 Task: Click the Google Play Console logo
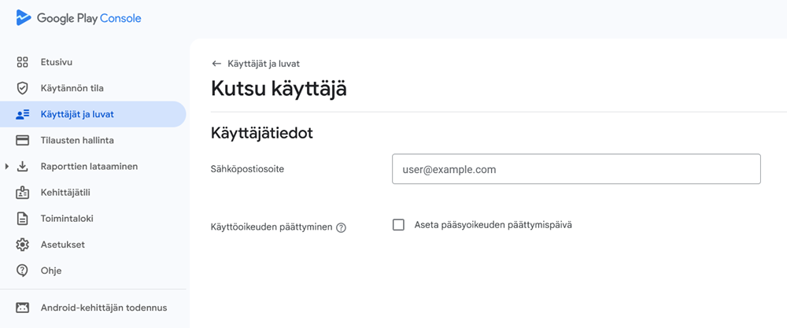click(x=79, y=18)
